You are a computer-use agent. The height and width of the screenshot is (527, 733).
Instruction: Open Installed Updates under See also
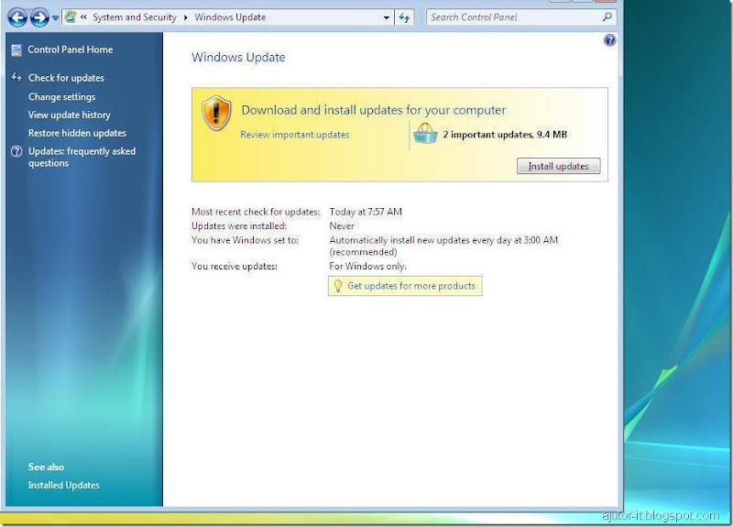click(x=63, y=485)
